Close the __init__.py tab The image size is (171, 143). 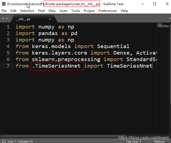50,19
